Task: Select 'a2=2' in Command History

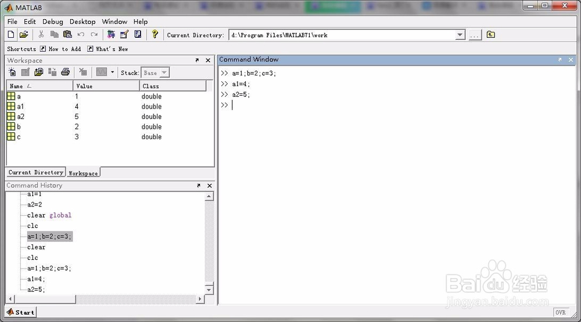Action: [x=34, y=204]
